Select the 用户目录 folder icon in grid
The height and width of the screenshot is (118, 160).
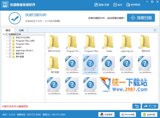click(x=54, y=63)
